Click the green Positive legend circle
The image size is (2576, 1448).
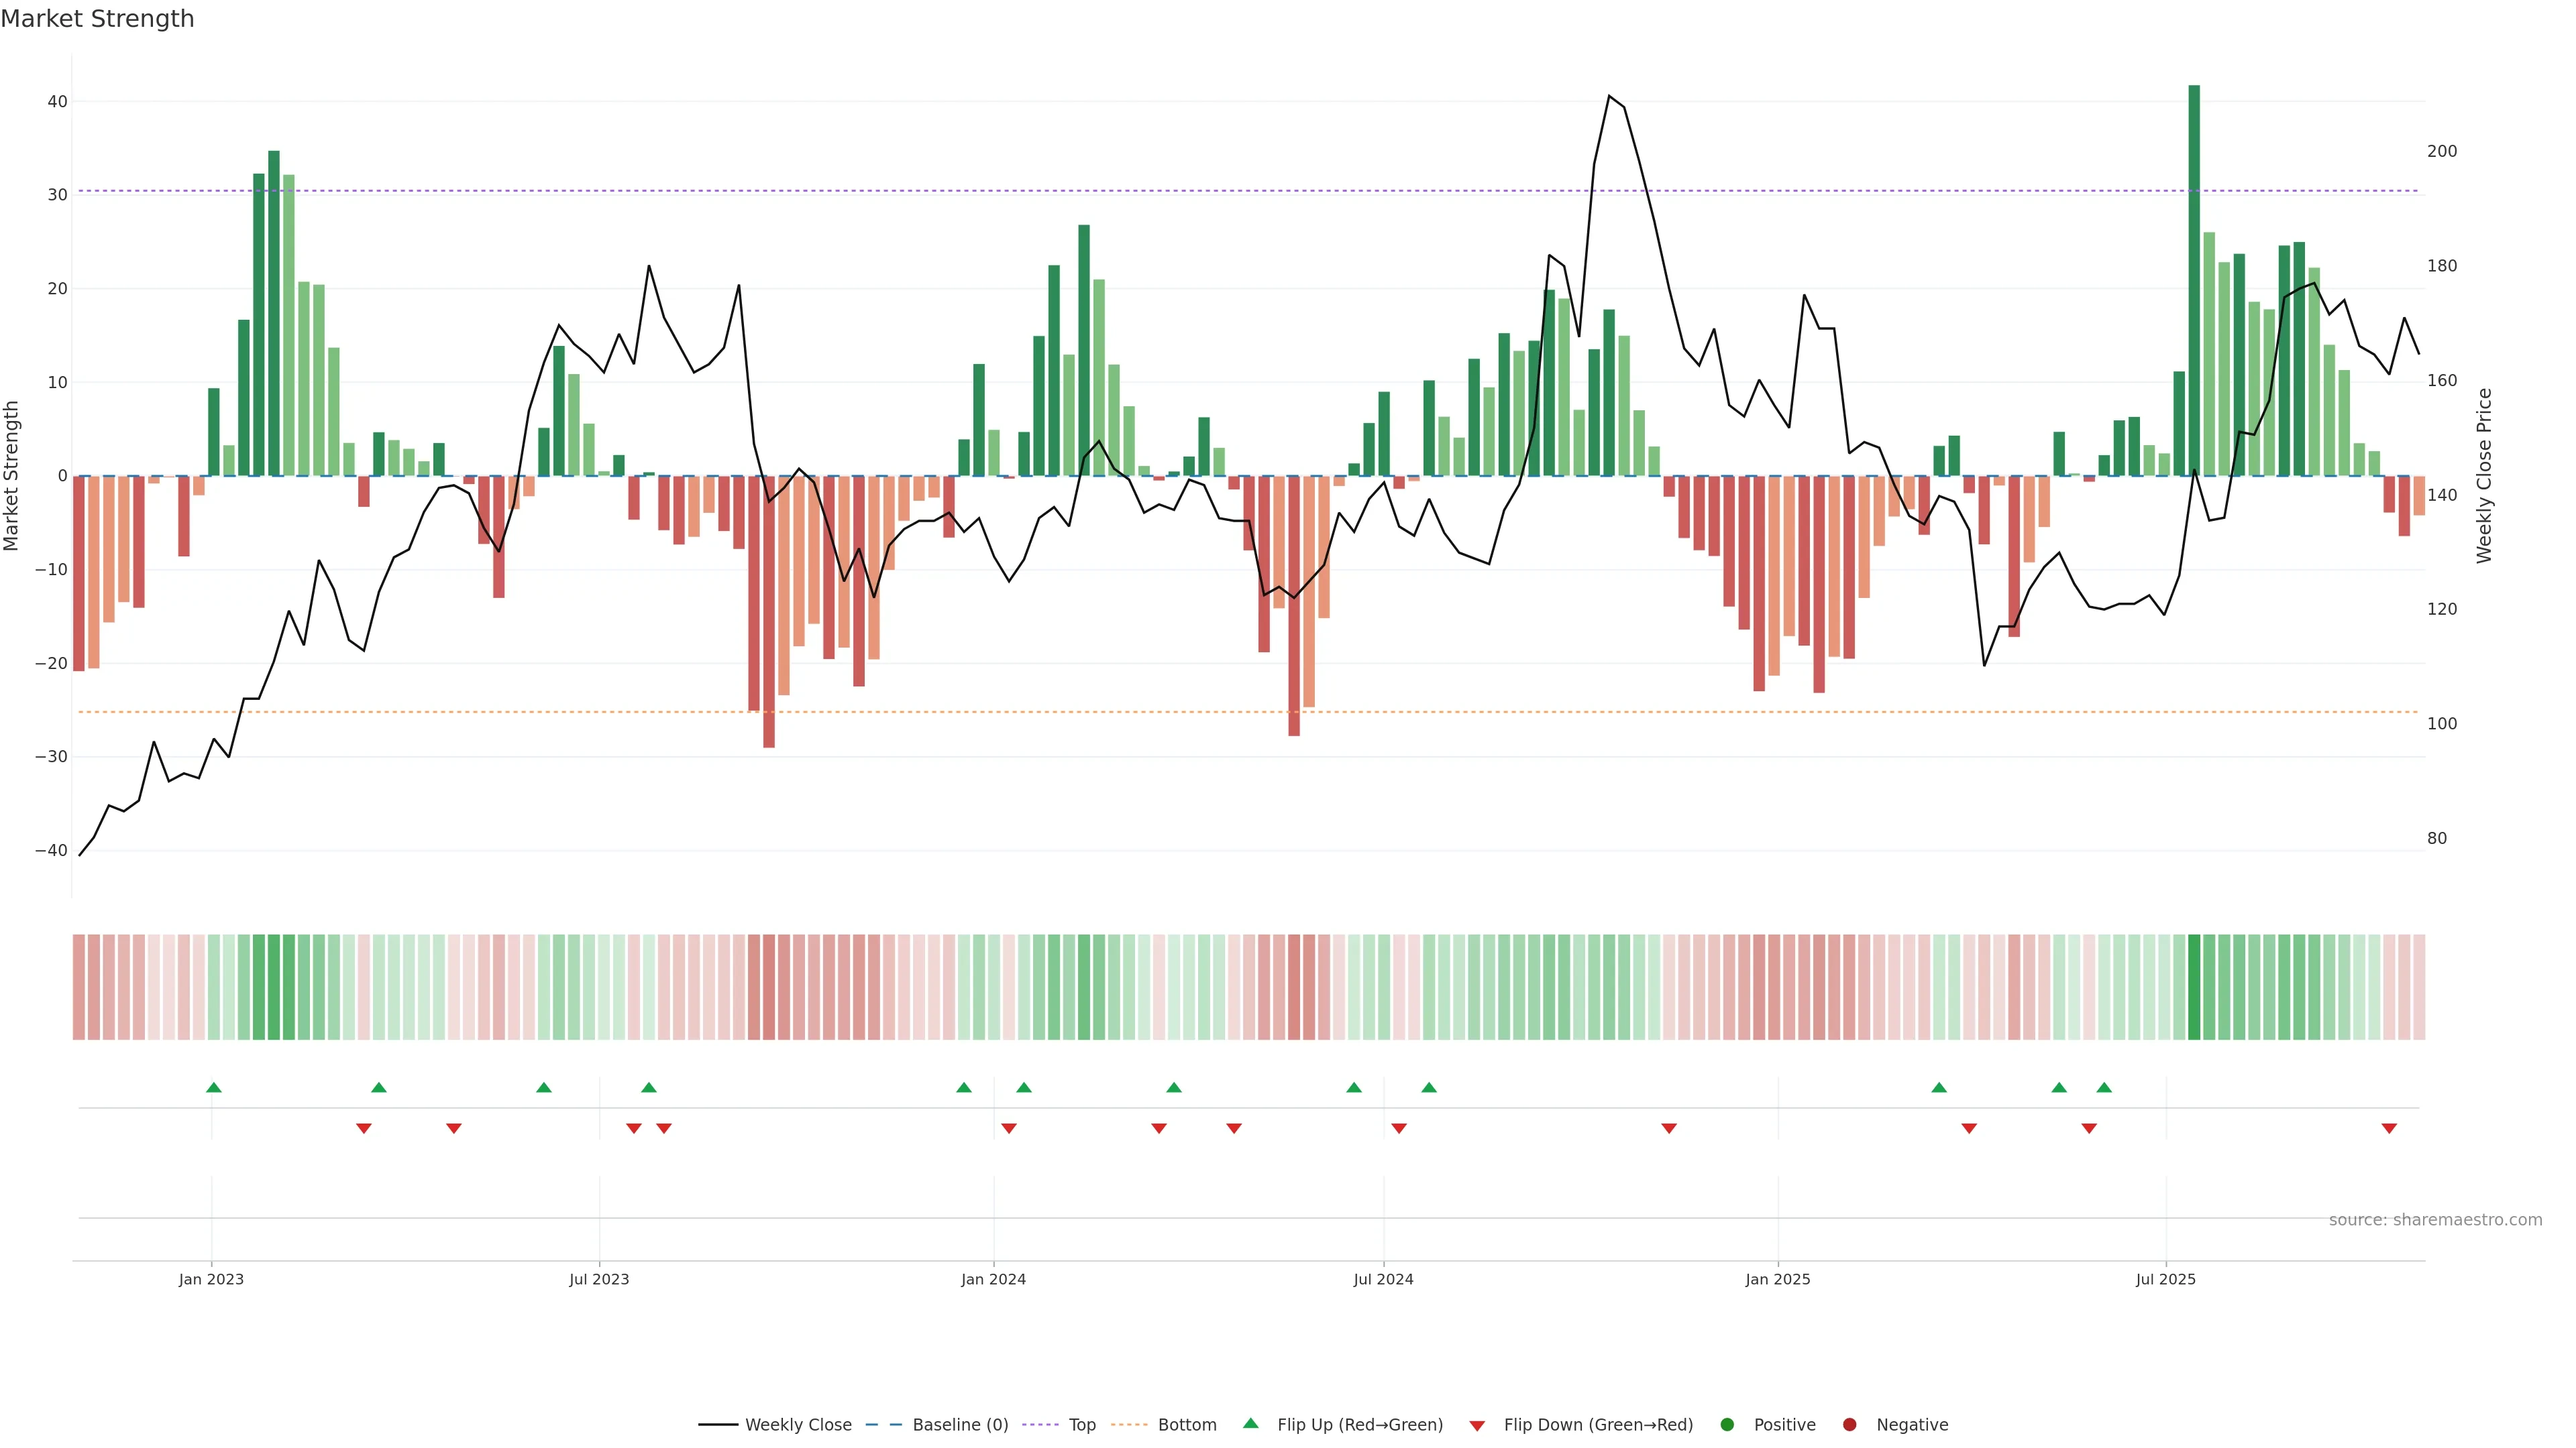tap(1727, 1425)
